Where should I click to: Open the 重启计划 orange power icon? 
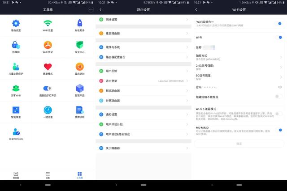(80, 67)
